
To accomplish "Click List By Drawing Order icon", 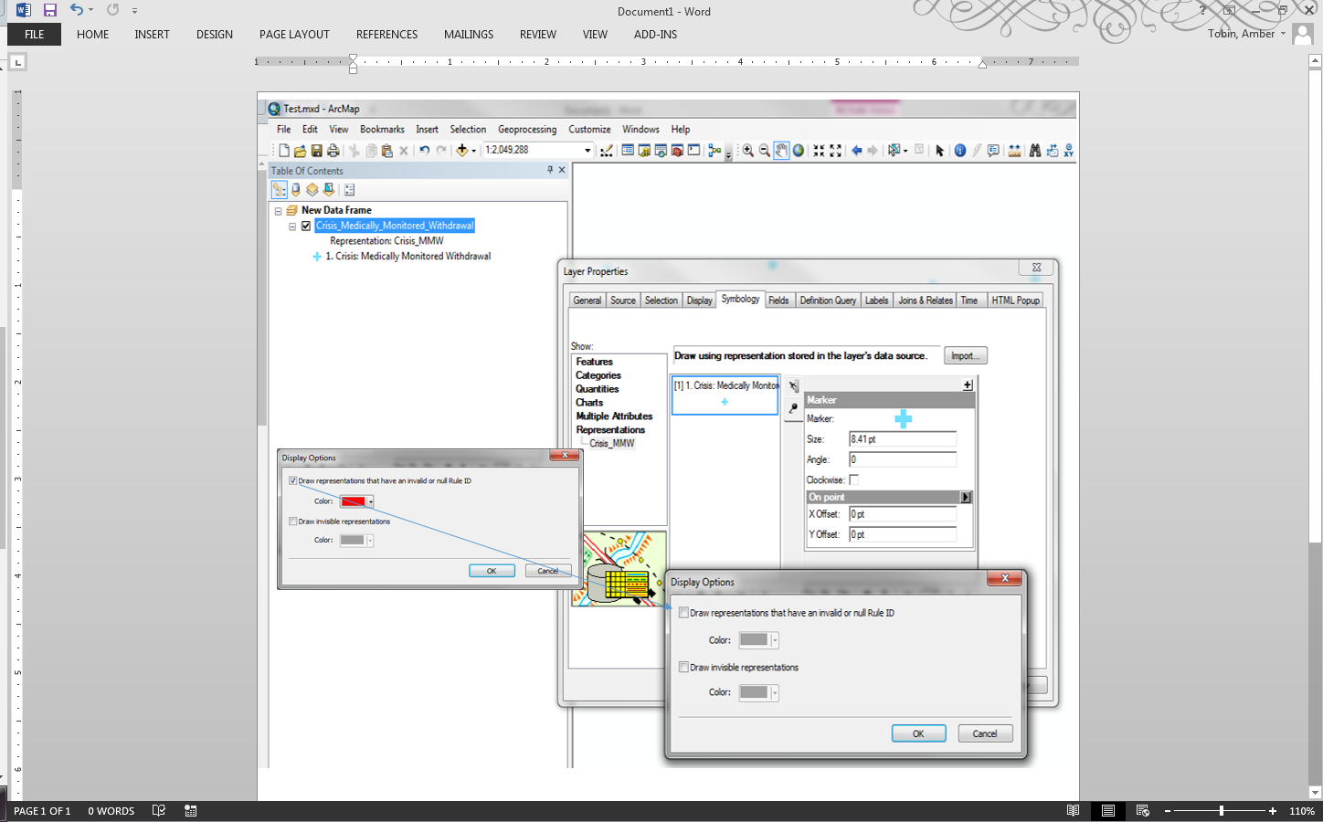I will point(280,190).
